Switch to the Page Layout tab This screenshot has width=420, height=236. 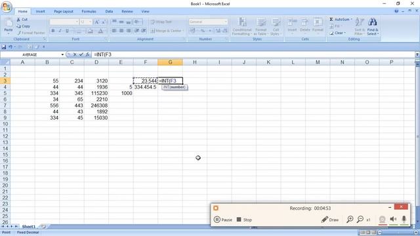coord(64,12)
